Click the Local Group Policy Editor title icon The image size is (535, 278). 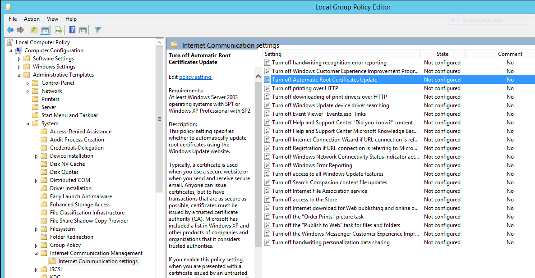pos(8,7)
